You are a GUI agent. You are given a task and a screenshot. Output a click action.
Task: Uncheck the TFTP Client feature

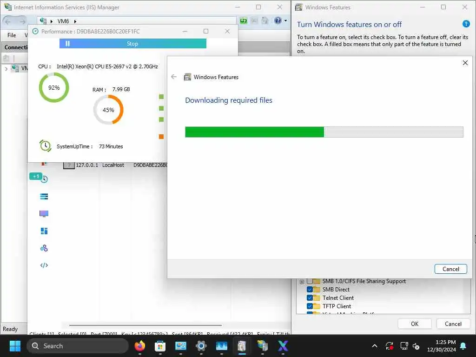310,306
